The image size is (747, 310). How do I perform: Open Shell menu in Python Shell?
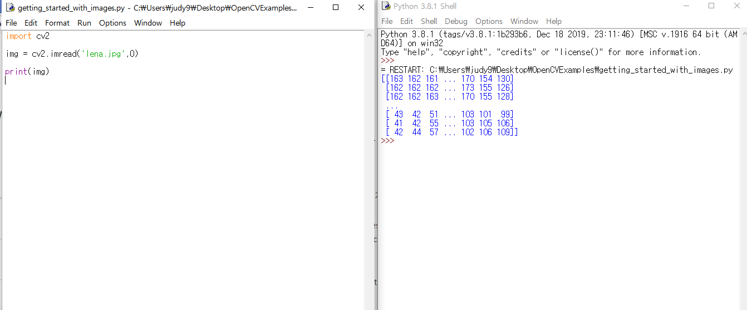(429, 21)
